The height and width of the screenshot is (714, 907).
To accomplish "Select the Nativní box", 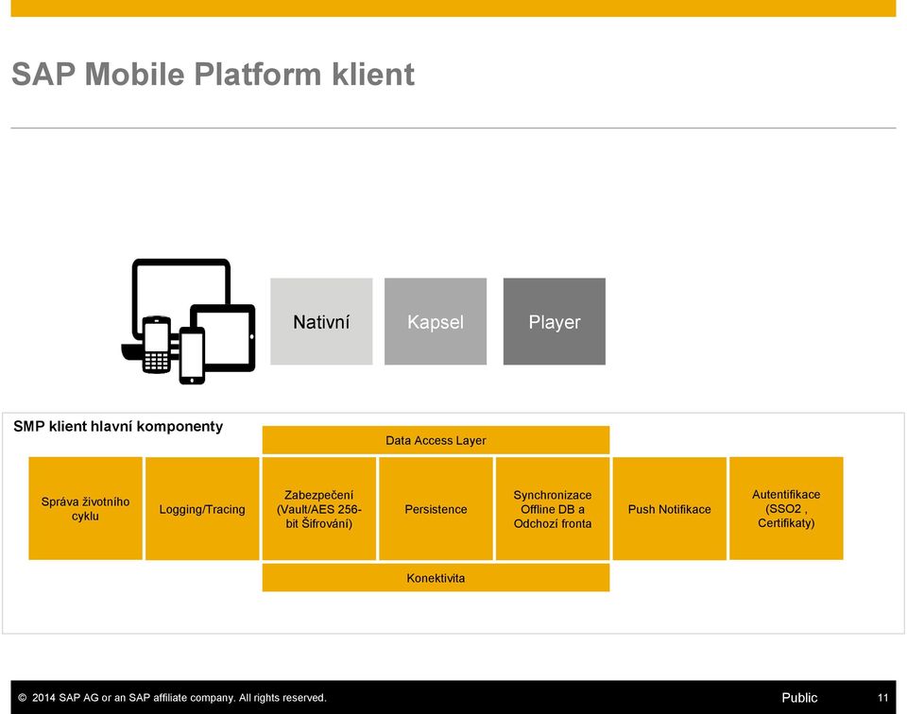I will tap(321, 321).
